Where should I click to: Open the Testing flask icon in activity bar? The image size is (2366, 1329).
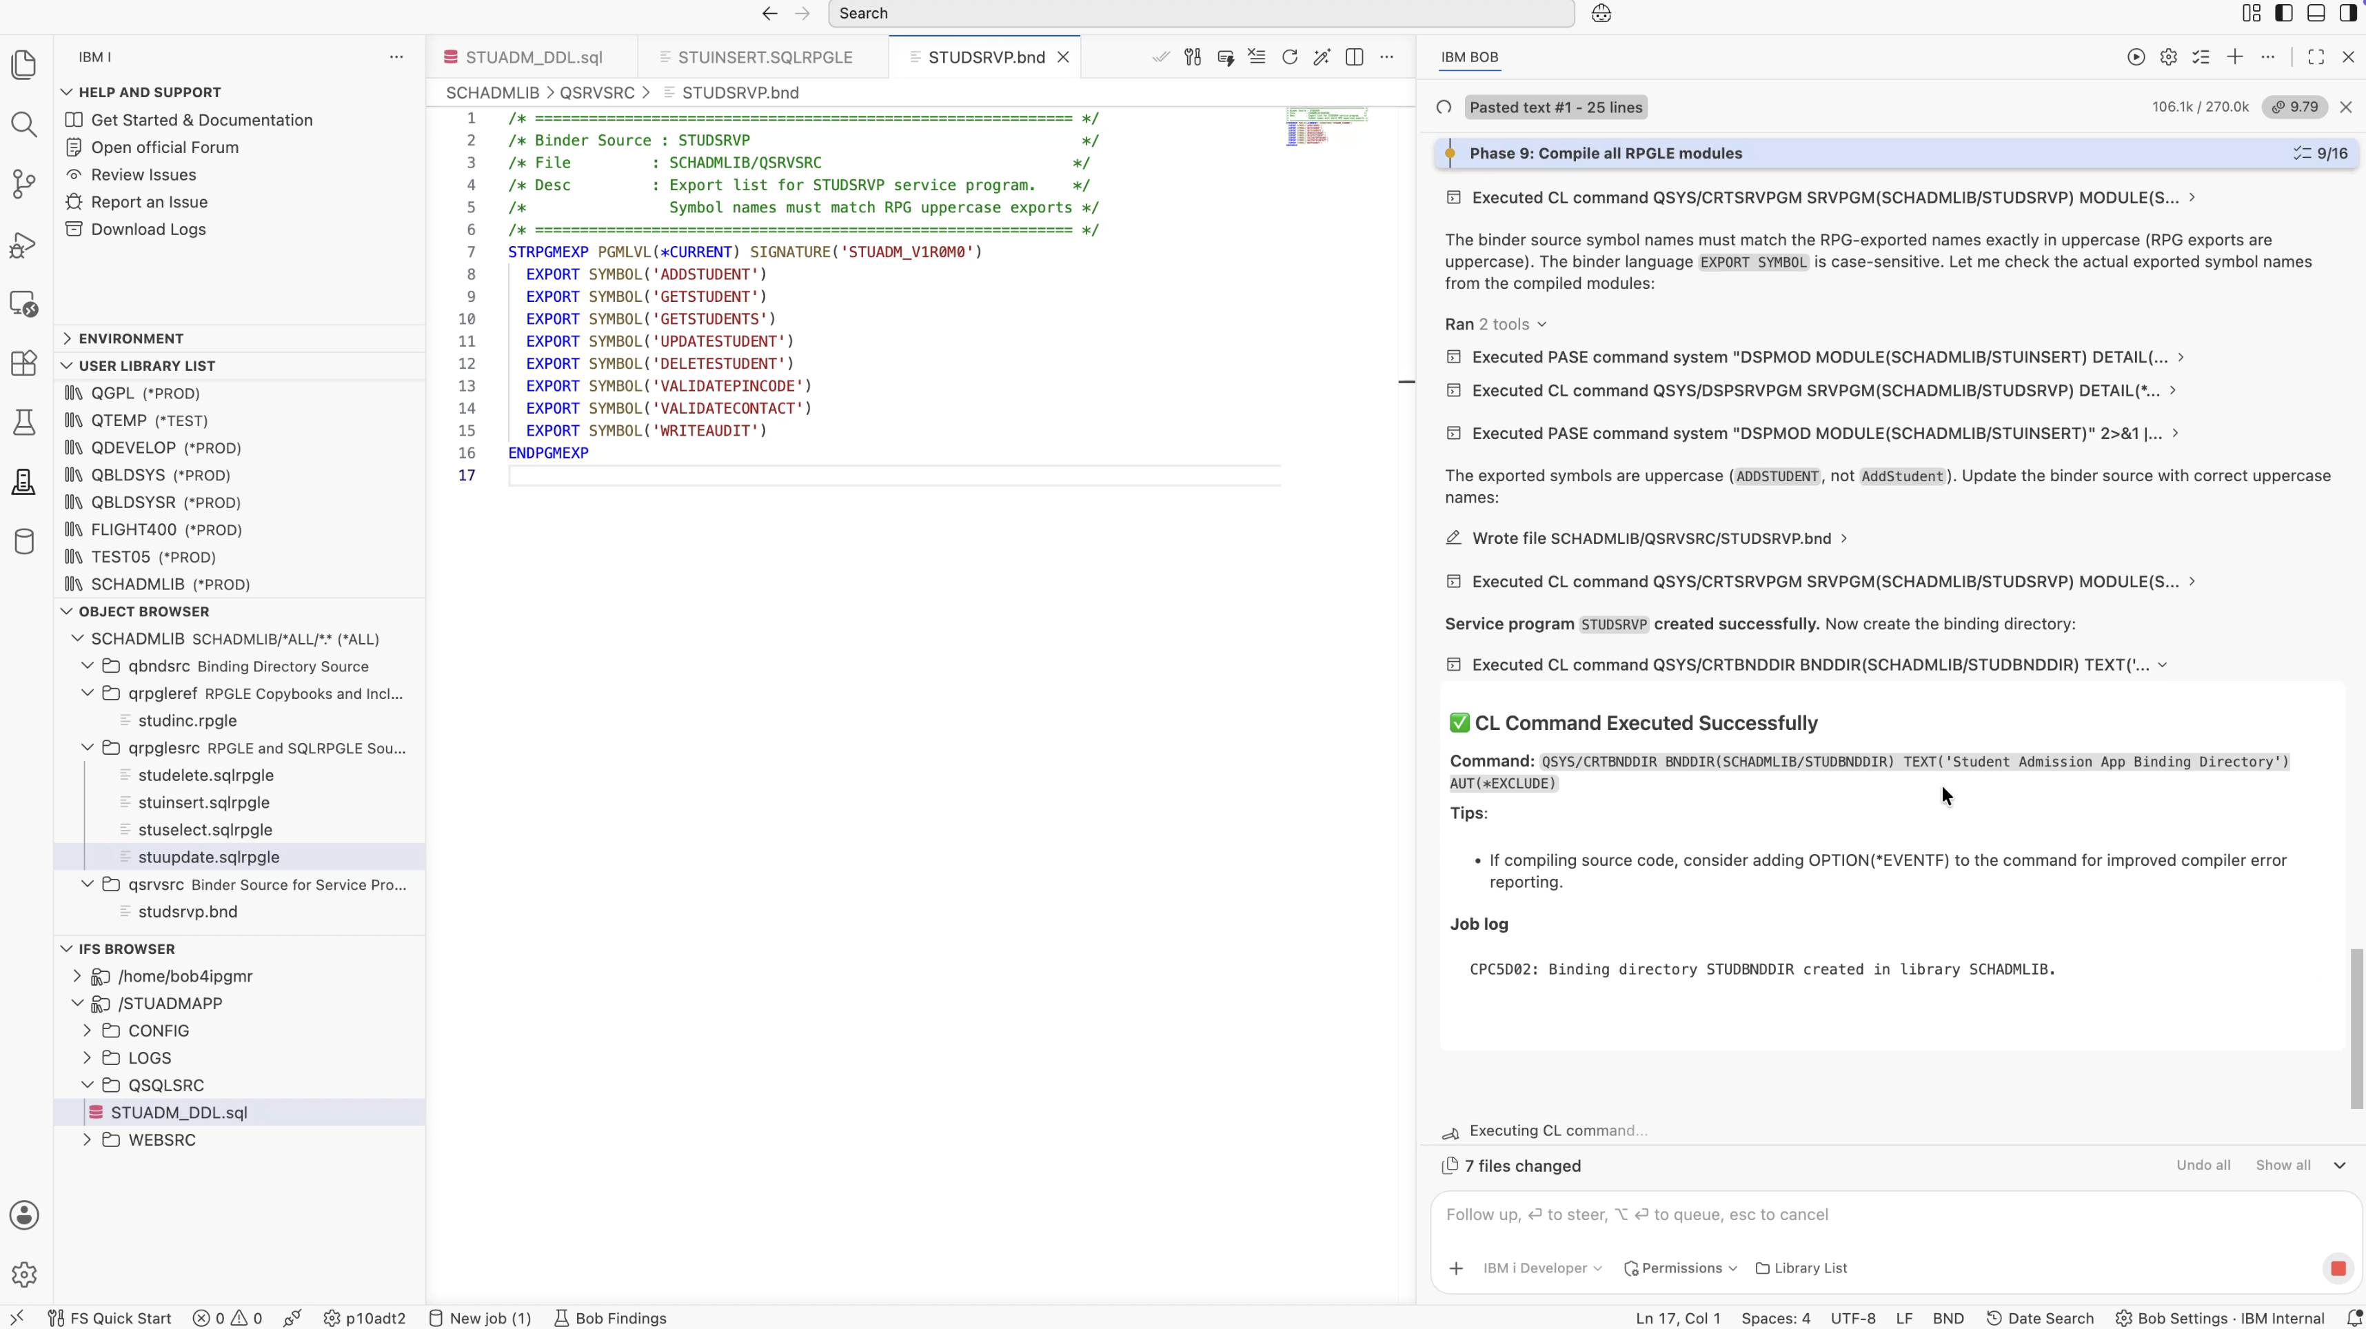click(x=25, y=423)
